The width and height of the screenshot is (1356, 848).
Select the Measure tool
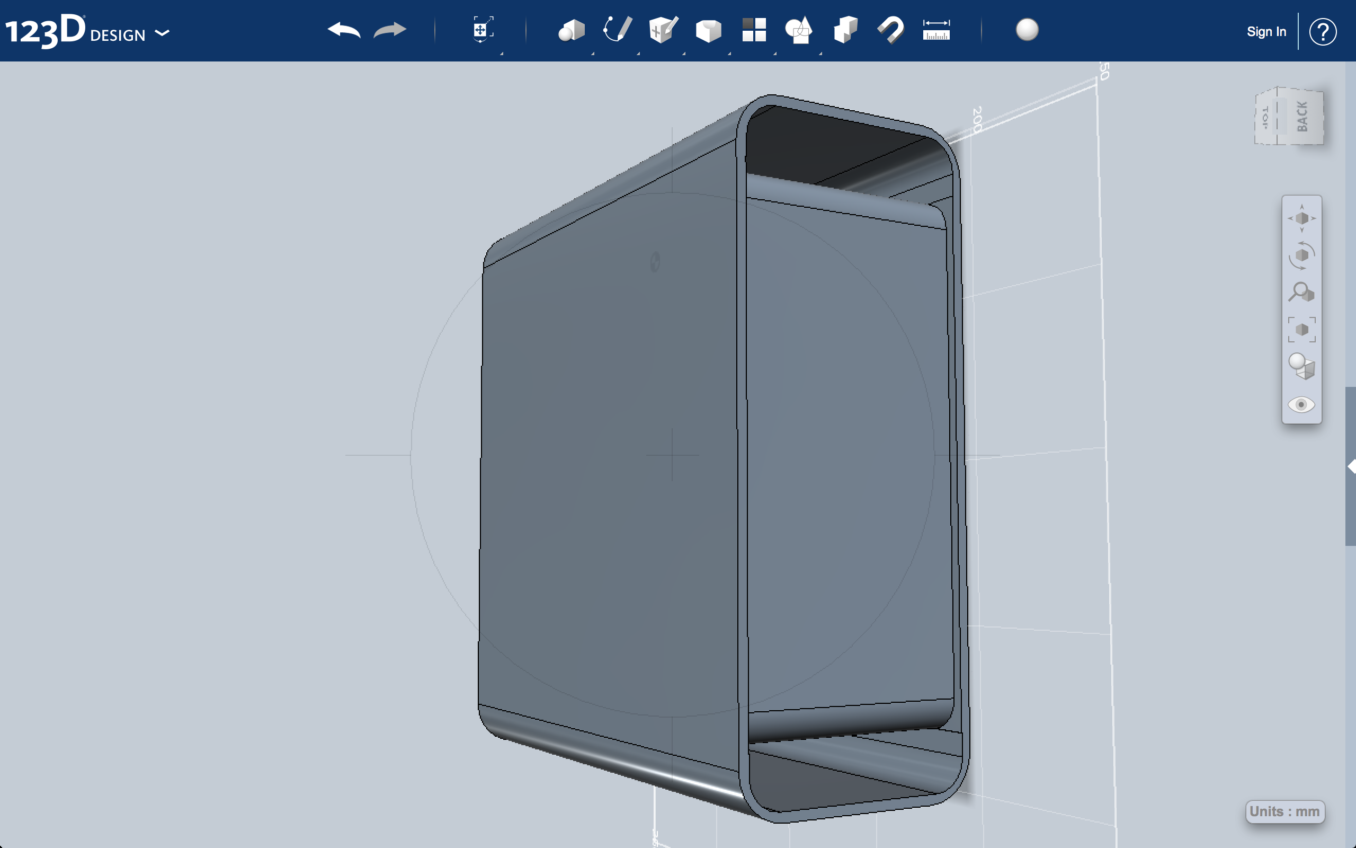(x=936, y=31)
